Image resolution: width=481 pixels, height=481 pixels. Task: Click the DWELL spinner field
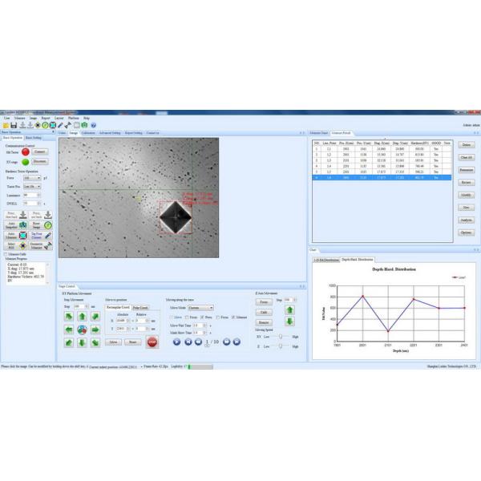click(x=32, y=204)
